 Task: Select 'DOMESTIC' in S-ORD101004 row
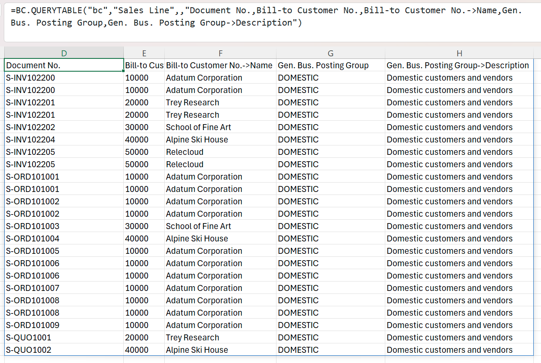(x=331, y=238)
